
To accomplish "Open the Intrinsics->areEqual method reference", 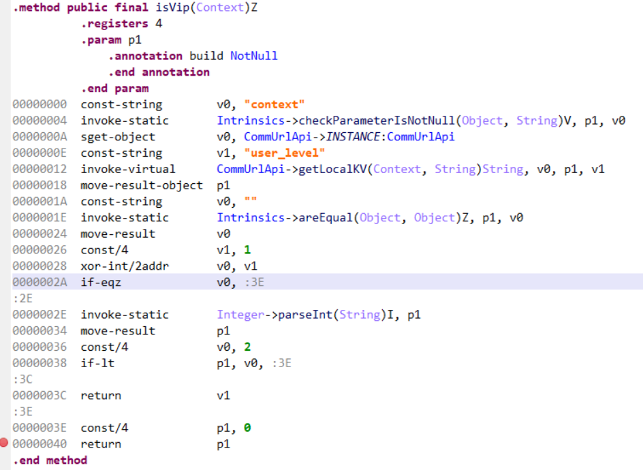I will [285, 217].
